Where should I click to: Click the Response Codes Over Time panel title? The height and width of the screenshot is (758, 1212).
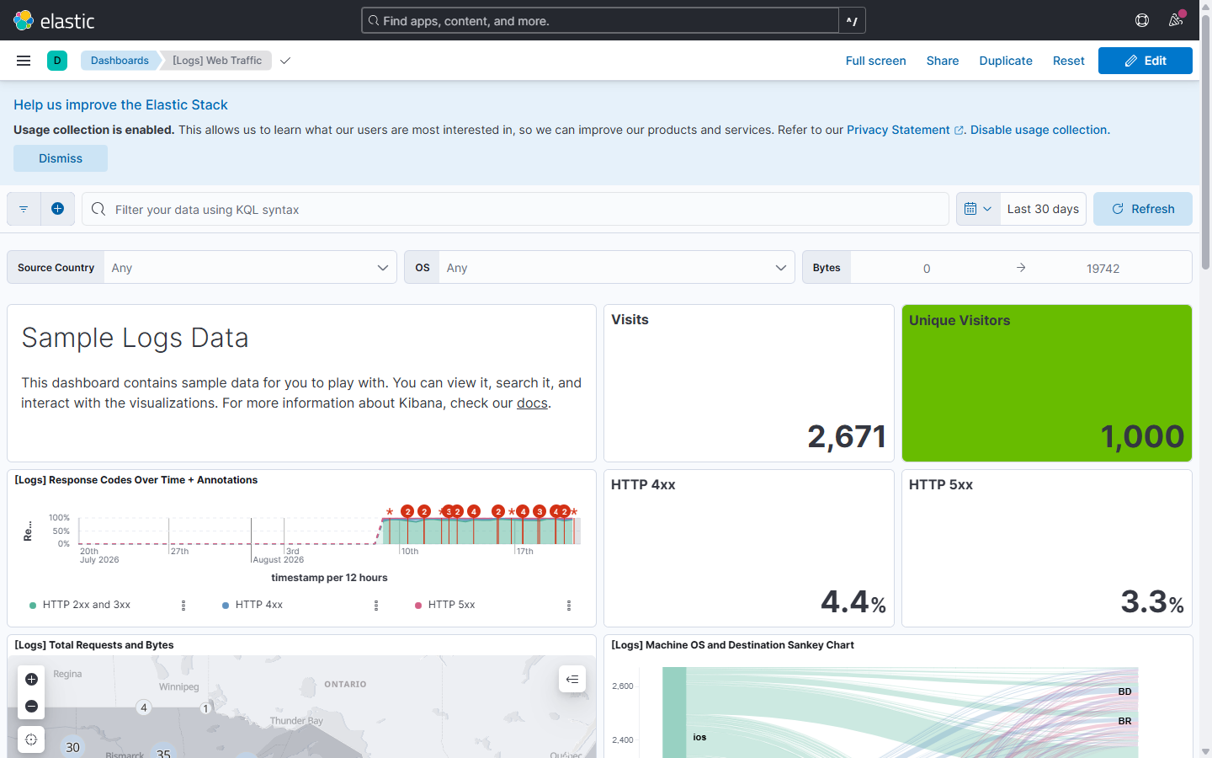coord(136,480)
